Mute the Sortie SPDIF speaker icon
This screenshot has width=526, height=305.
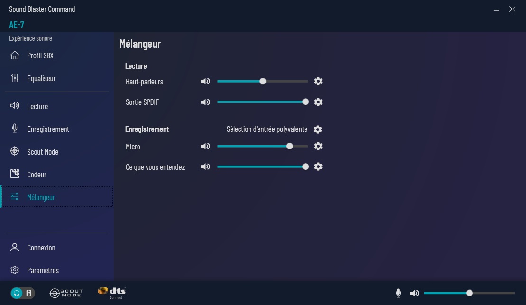(x=205, y=102)
